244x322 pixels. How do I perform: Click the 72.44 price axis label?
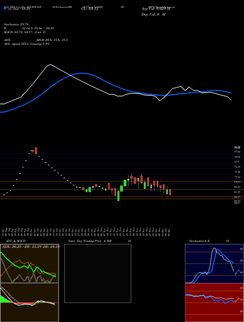237,177
